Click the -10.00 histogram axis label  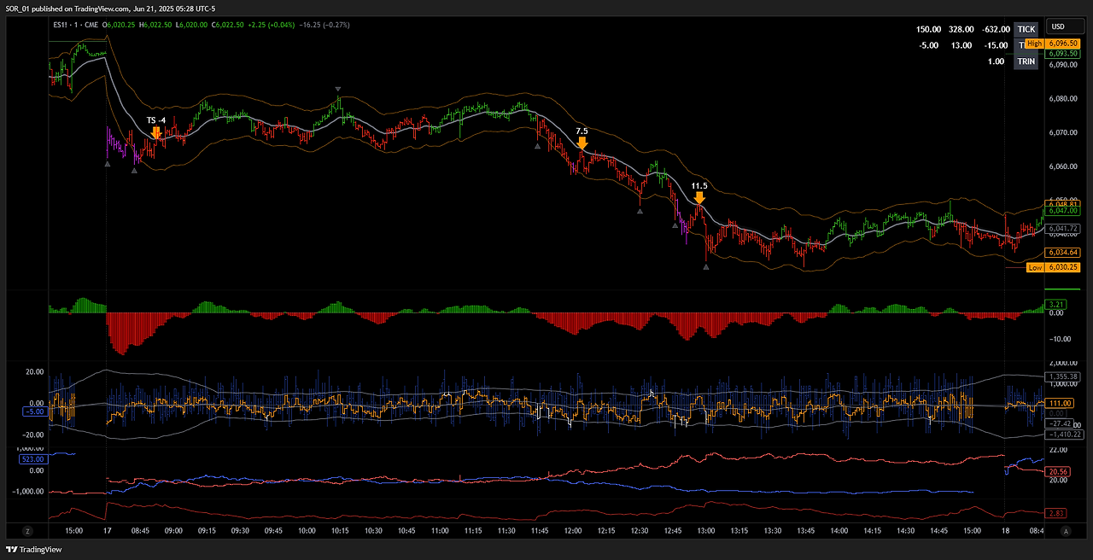[1059, 339]
